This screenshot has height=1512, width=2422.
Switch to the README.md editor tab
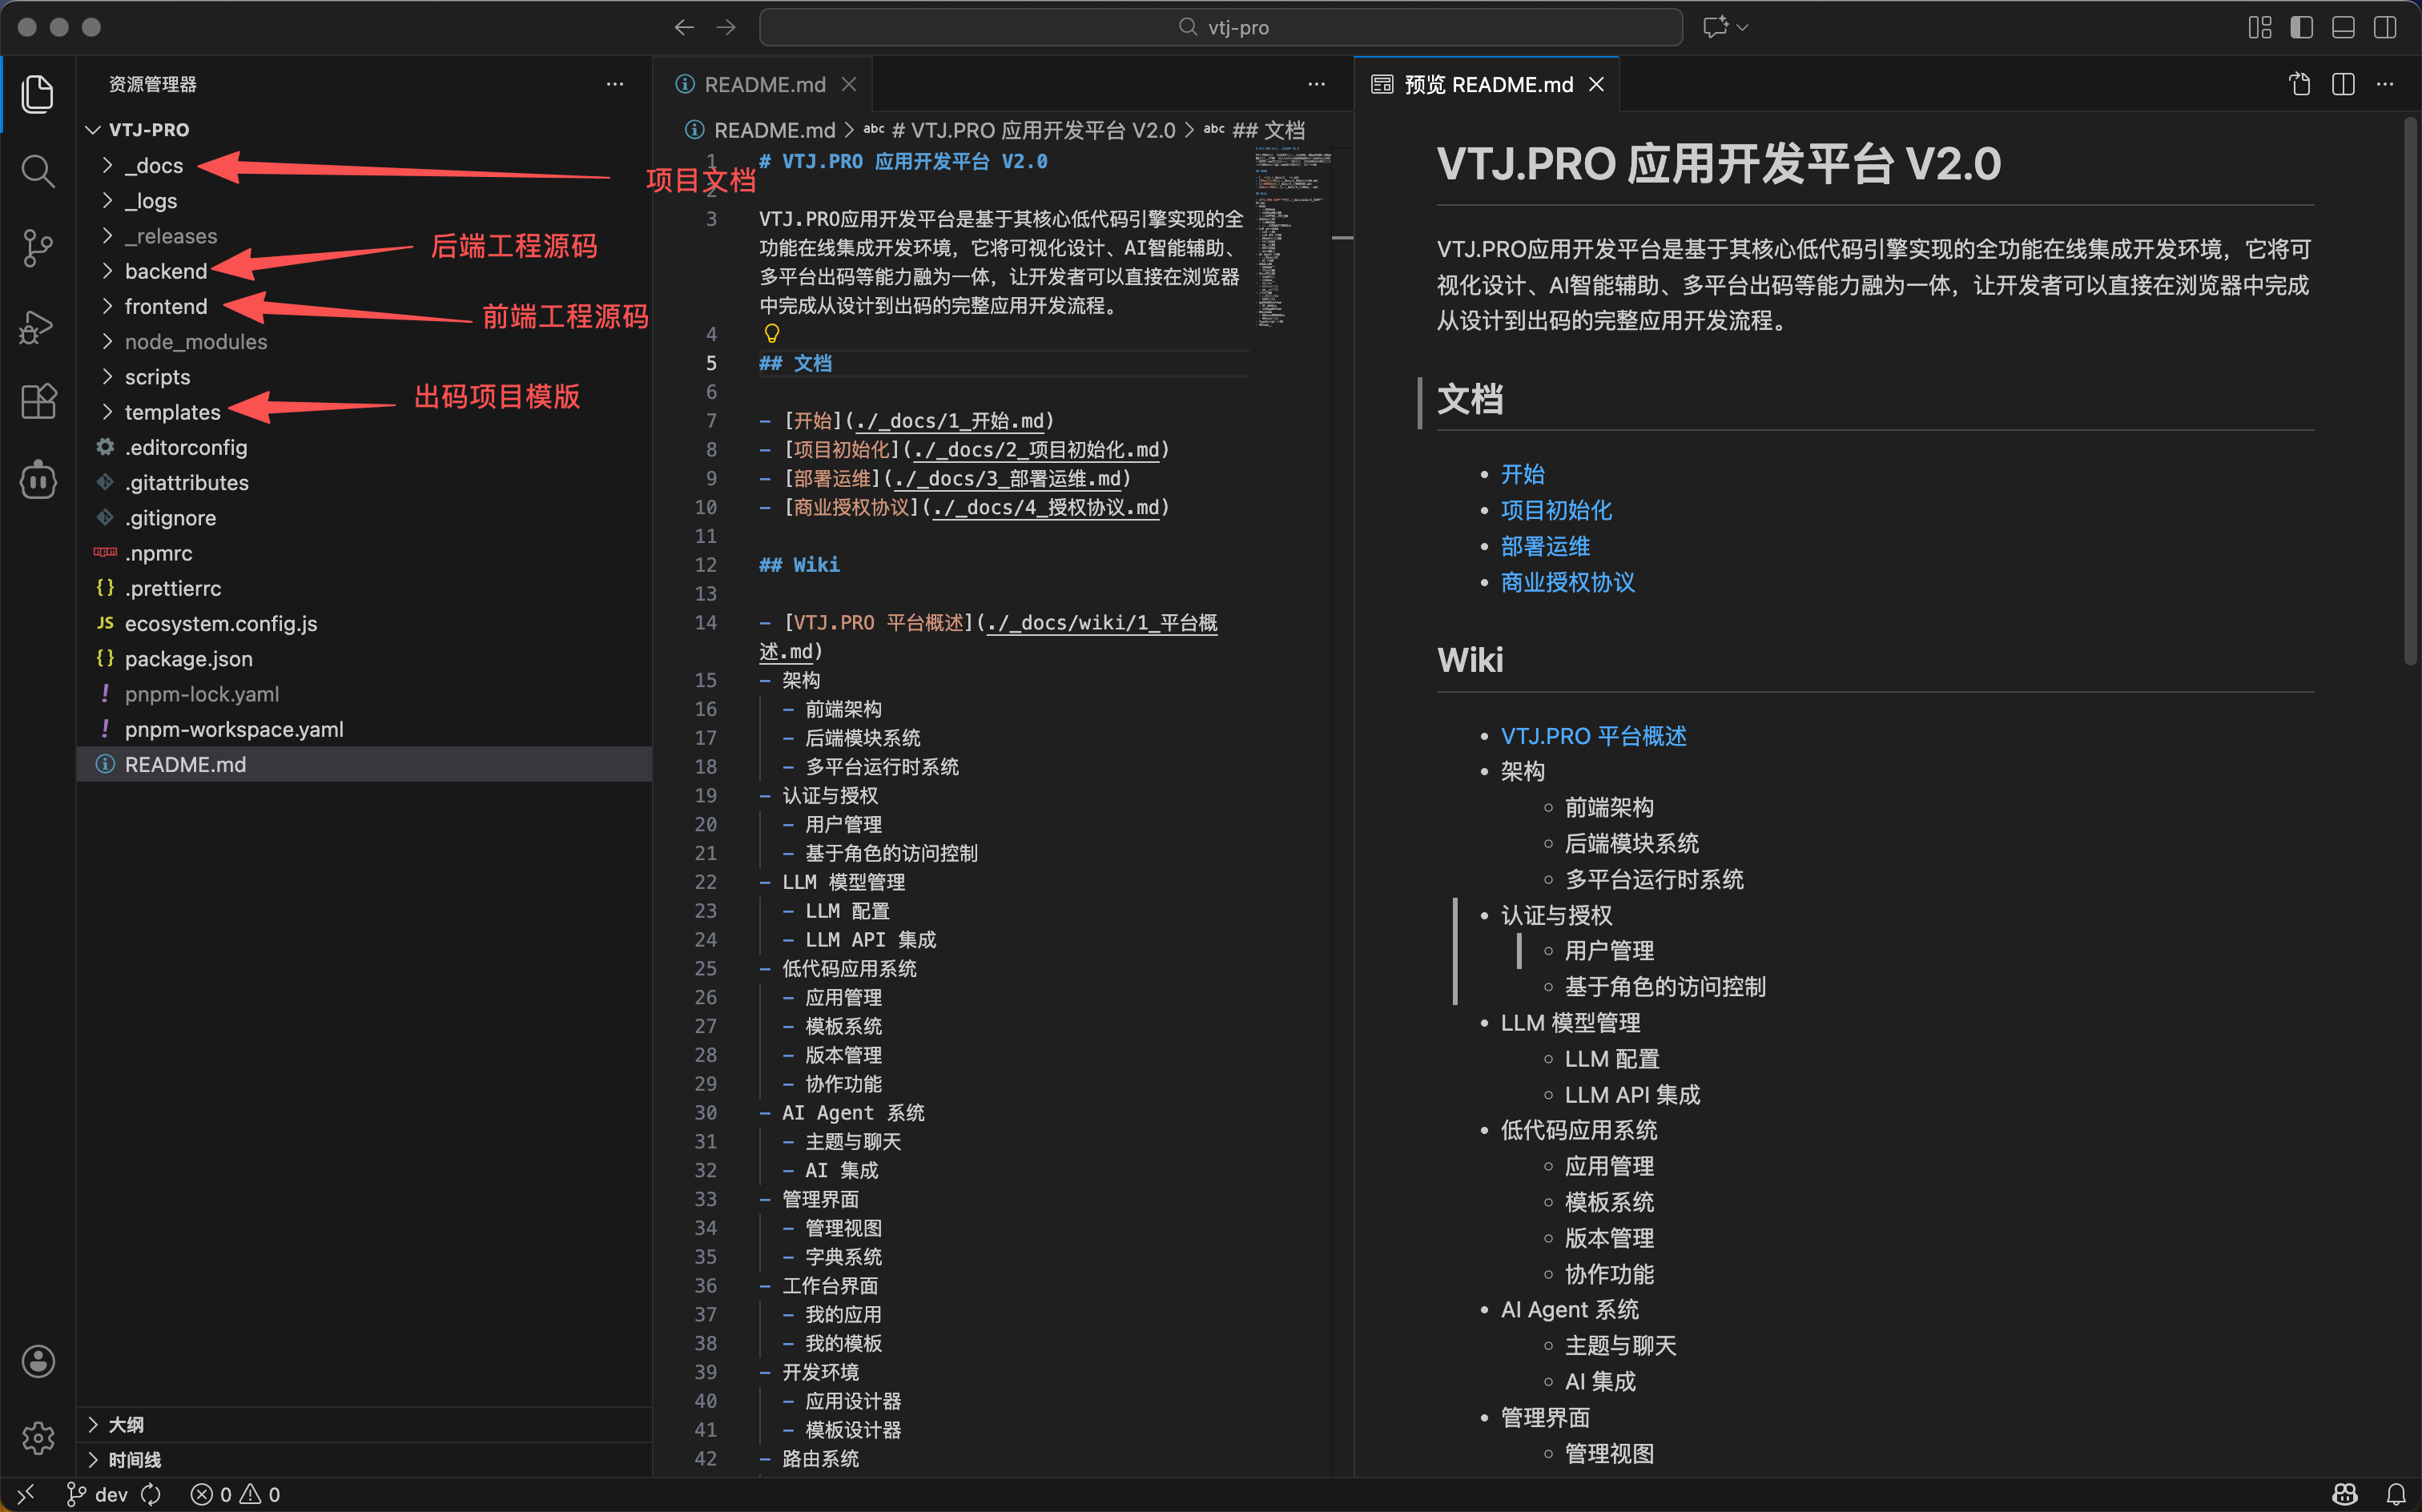point(764,85)
